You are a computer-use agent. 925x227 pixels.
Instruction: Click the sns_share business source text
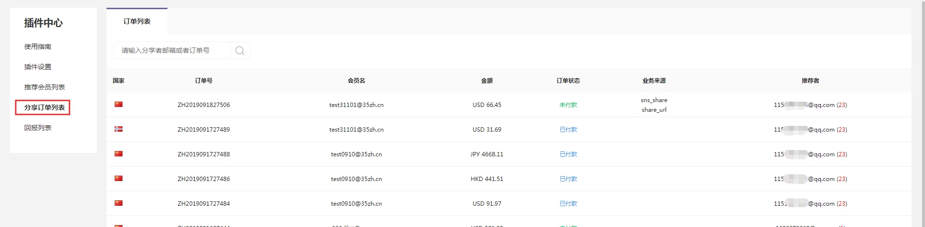(654, 100)
